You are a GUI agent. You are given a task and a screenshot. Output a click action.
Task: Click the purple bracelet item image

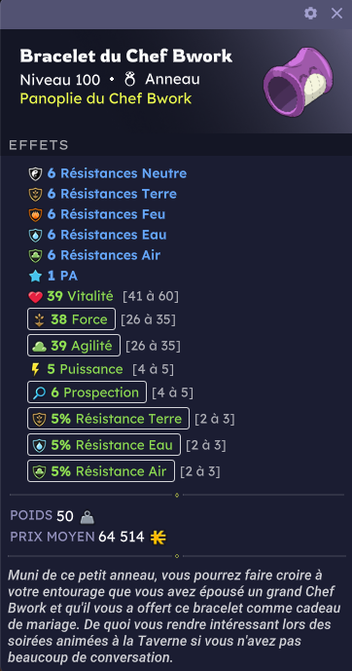tap(298, 82)
